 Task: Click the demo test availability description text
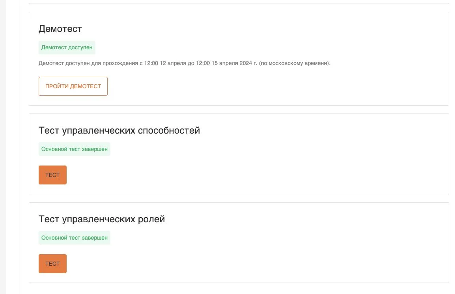pos(185,63)
